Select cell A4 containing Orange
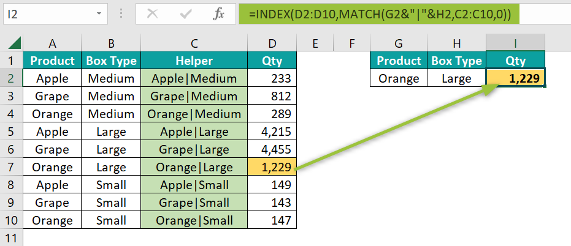The image size is (571, 246). [x=52, y=113]
